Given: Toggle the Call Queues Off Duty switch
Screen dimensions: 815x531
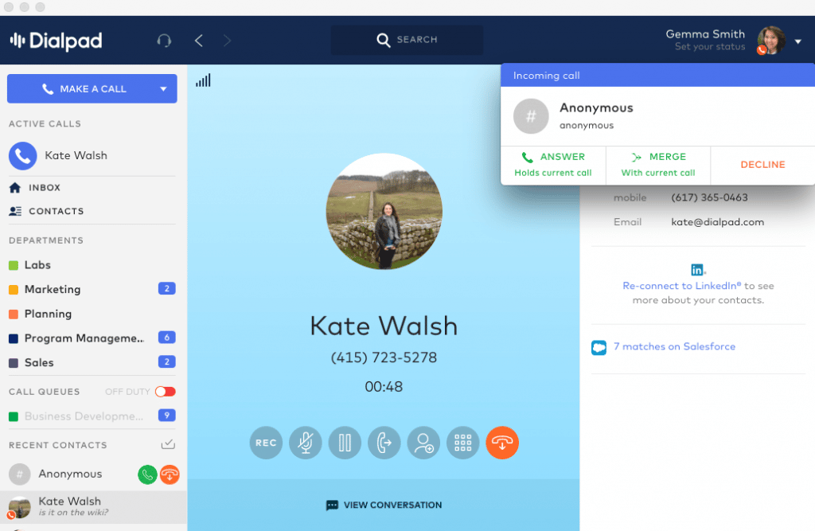Looking at the screenshot, I should point(166,391).
